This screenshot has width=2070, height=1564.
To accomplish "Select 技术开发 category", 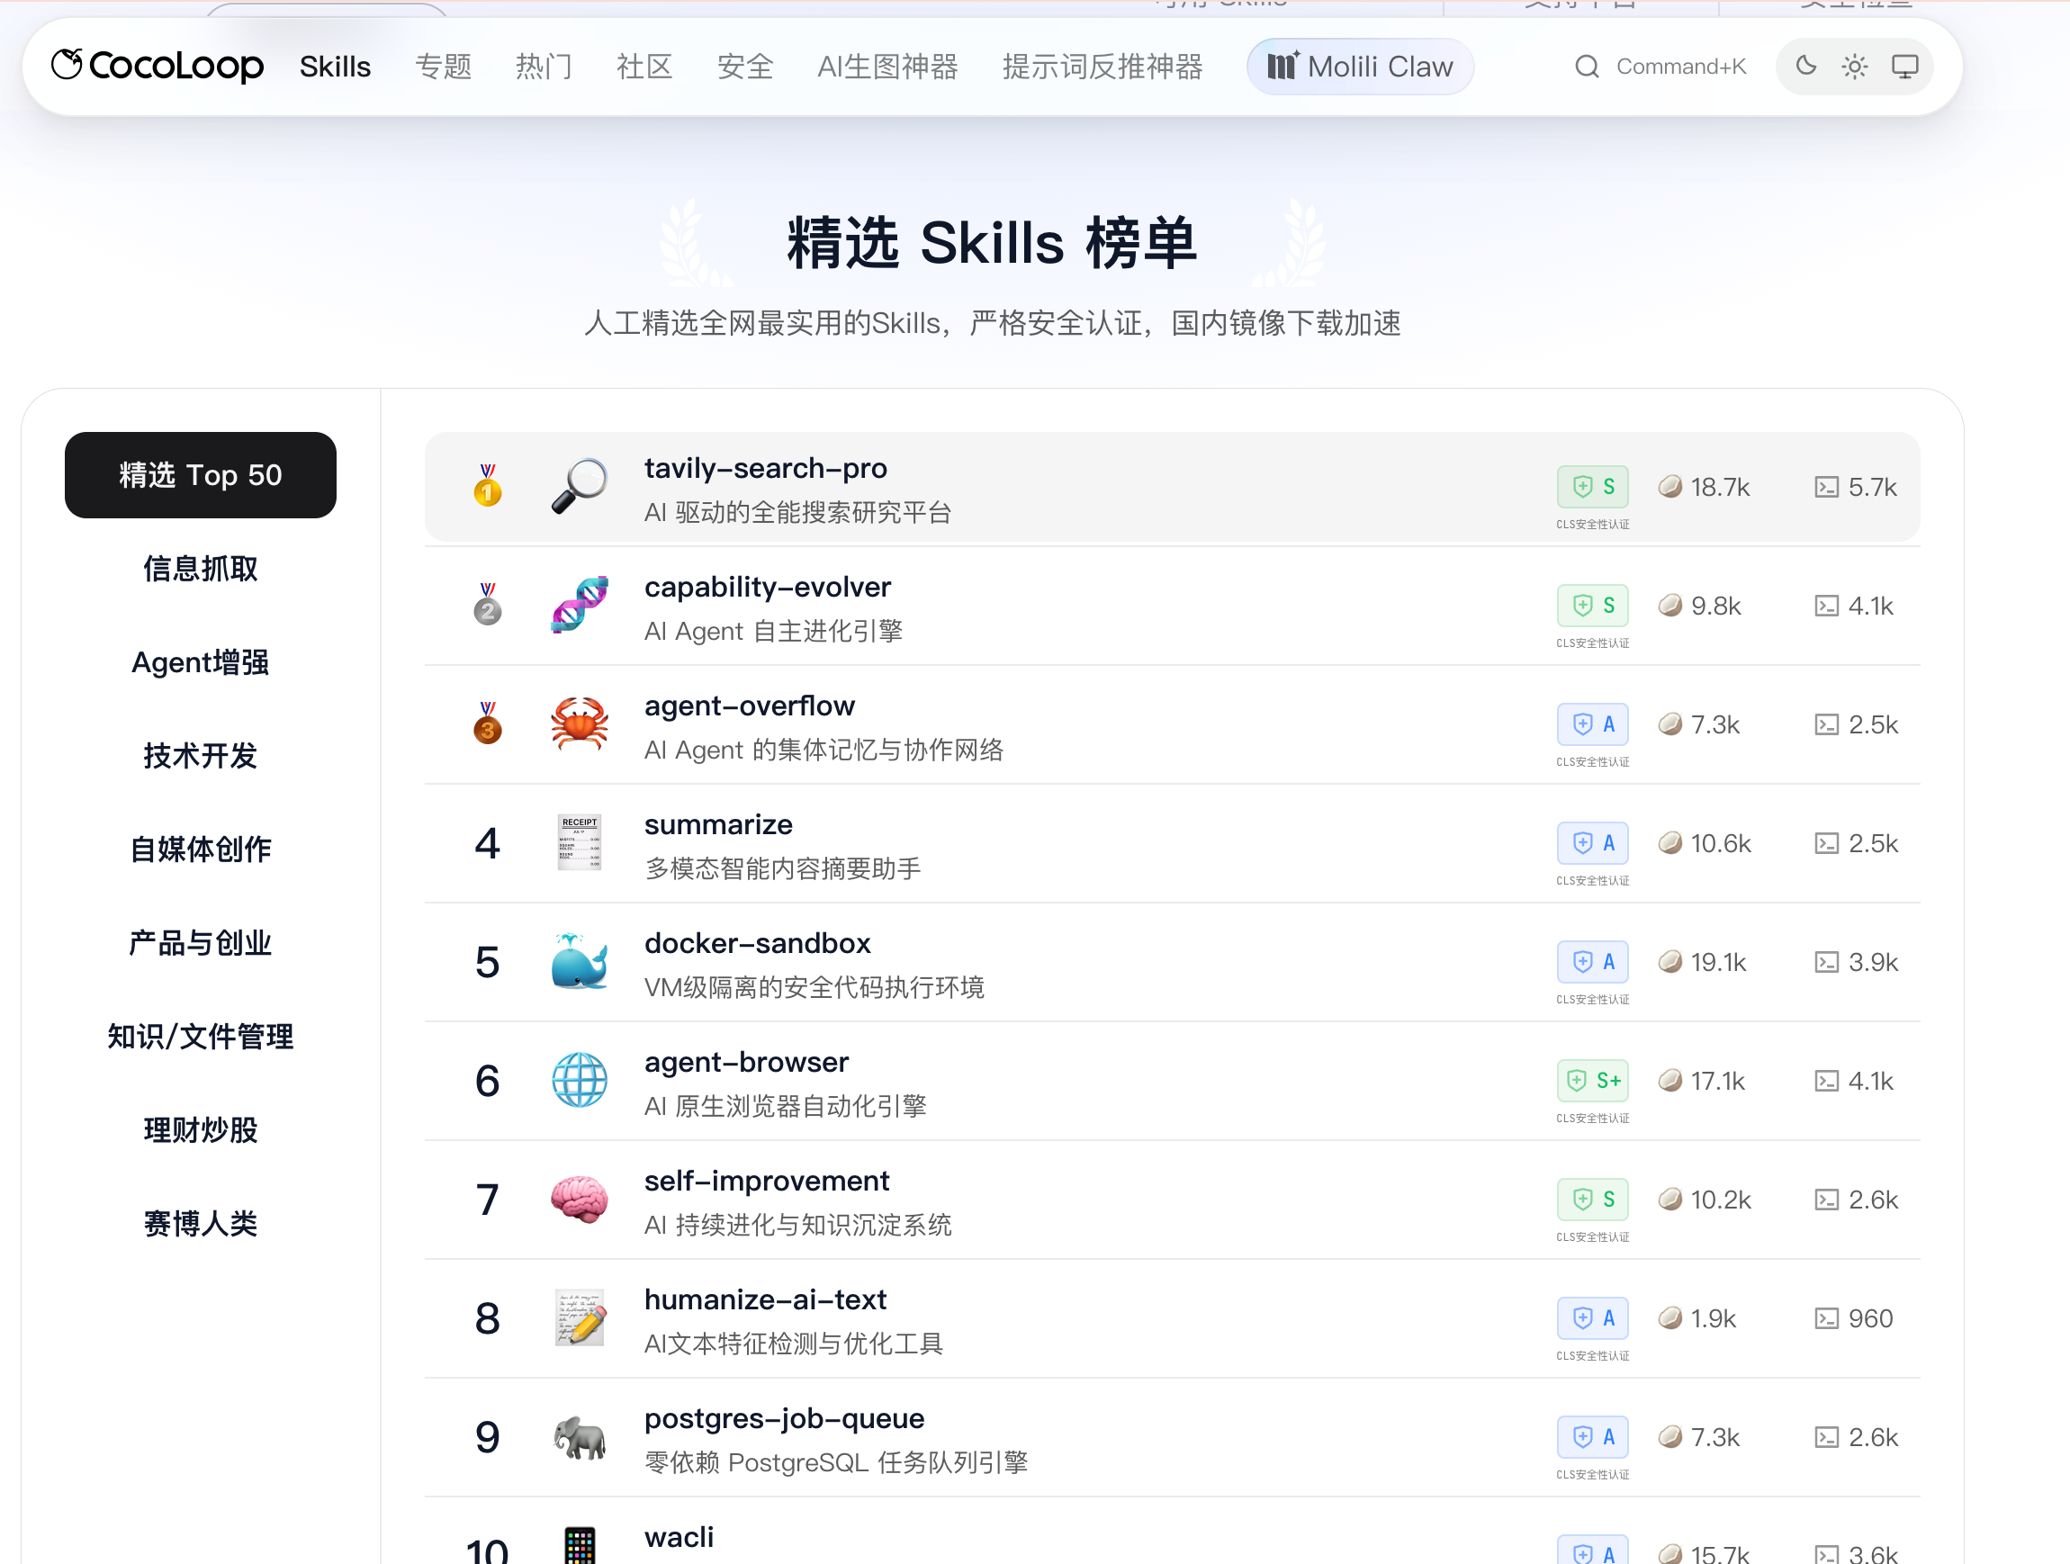I will (201, 756).
